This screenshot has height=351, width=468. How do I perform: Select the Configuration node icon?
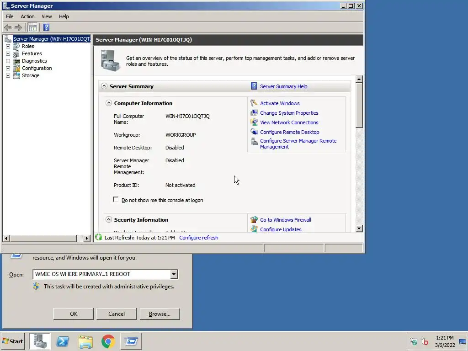(x=16, y=69)
